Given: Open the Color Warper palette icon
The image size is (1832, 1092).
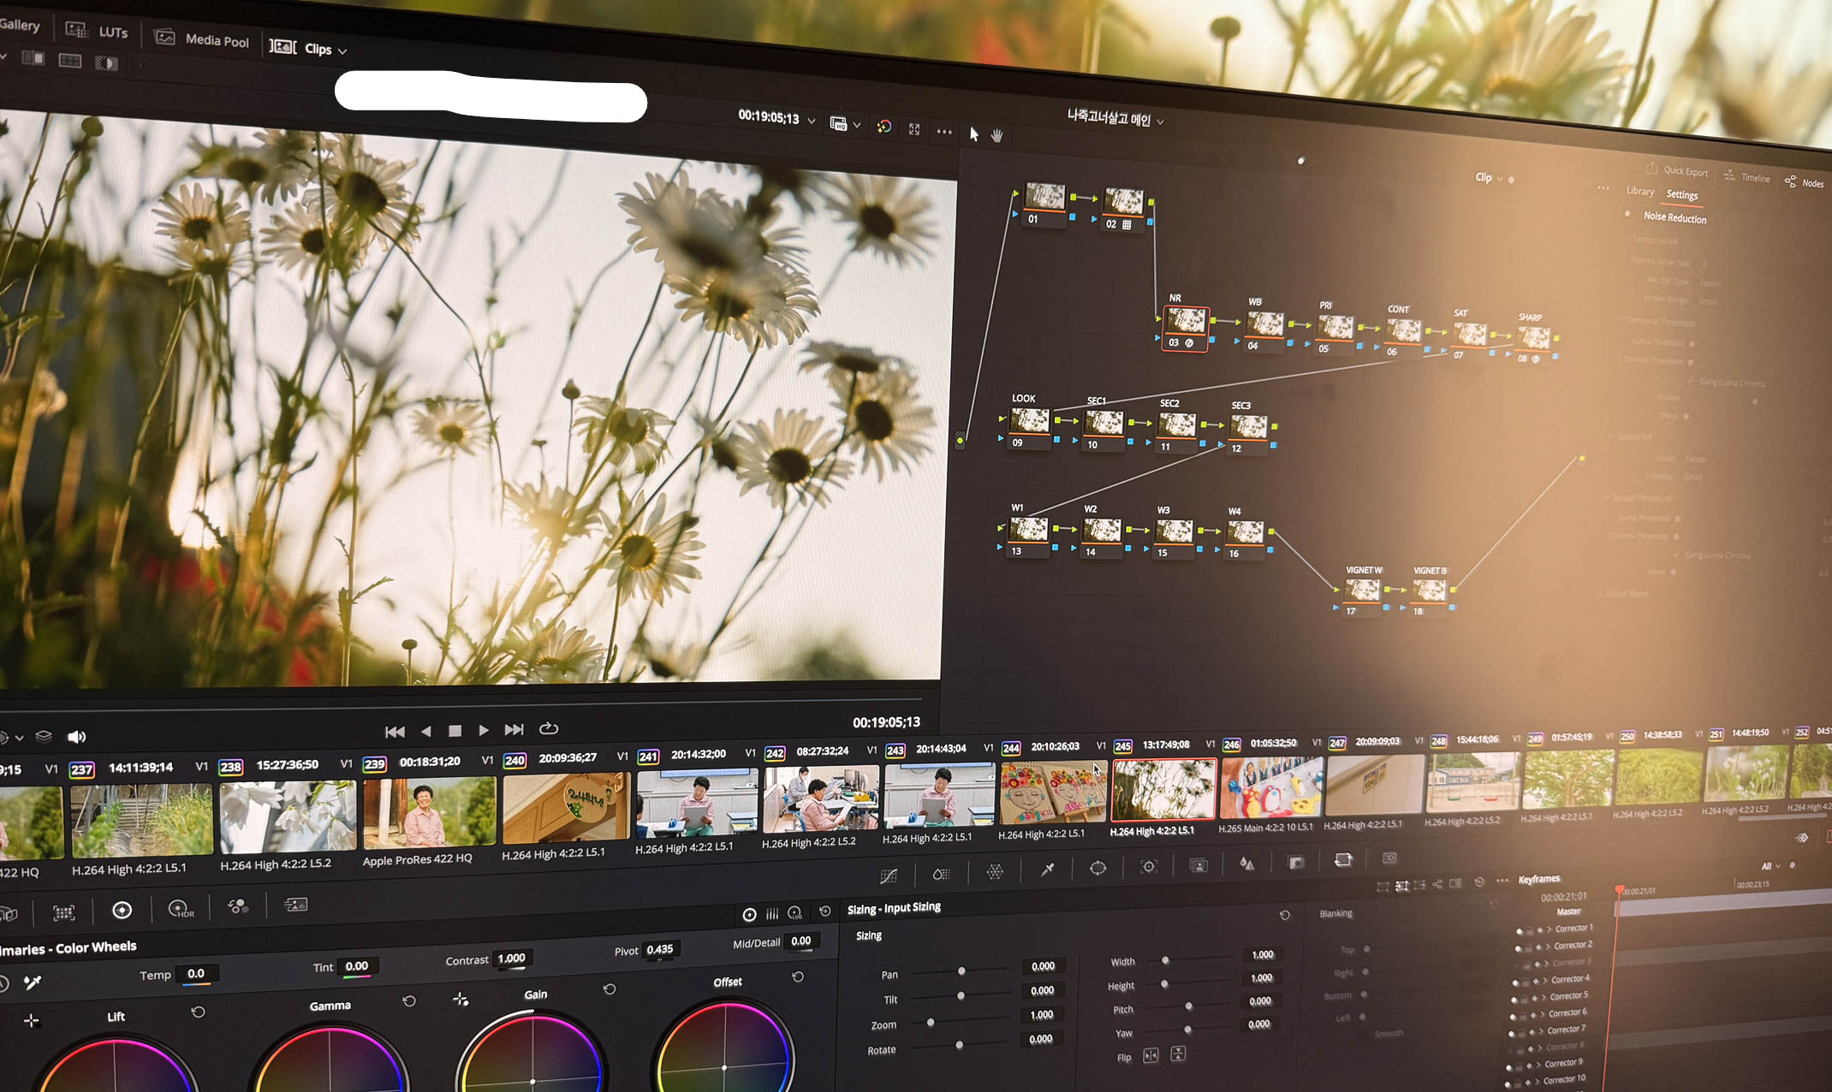Looking at the screenshot, I should click(995, 872).
